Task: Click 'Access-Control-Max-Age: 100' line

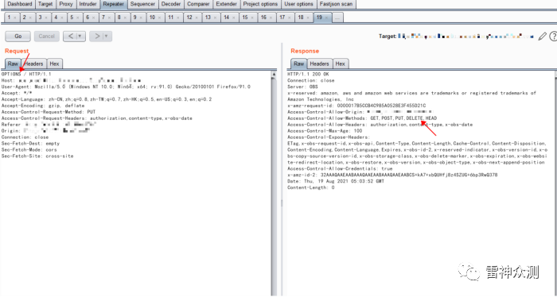Action: (x=325, y=131)
